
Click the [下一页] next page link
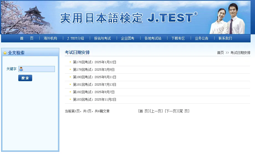pos(171,111)
